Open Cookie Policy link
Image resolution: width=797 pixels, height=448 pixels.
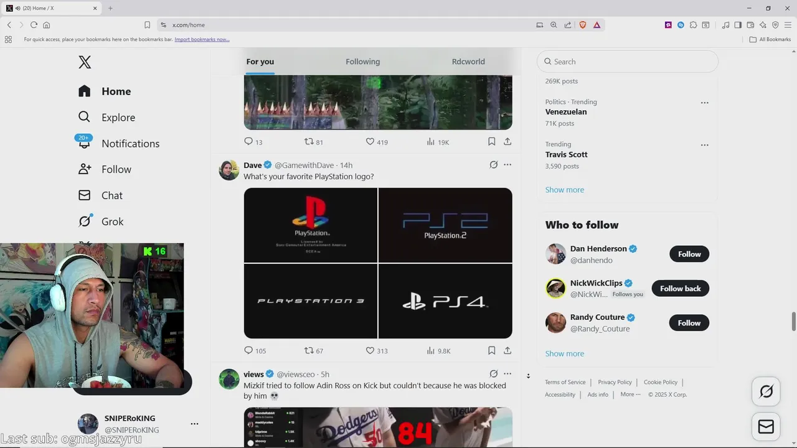coord(661,382)
